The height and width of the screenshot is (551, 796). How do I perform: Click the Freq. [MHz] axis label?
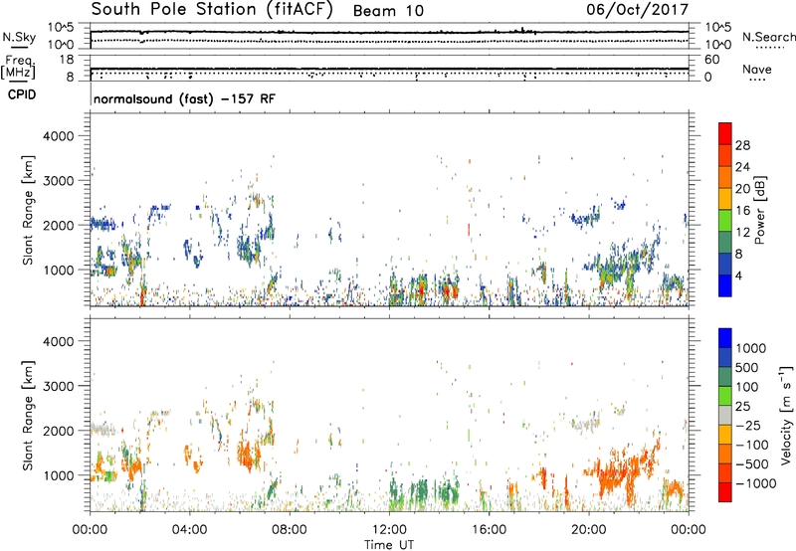tap(19, 68)
